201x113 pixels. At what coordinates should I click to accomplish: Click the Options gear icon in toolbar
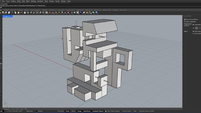87,13
